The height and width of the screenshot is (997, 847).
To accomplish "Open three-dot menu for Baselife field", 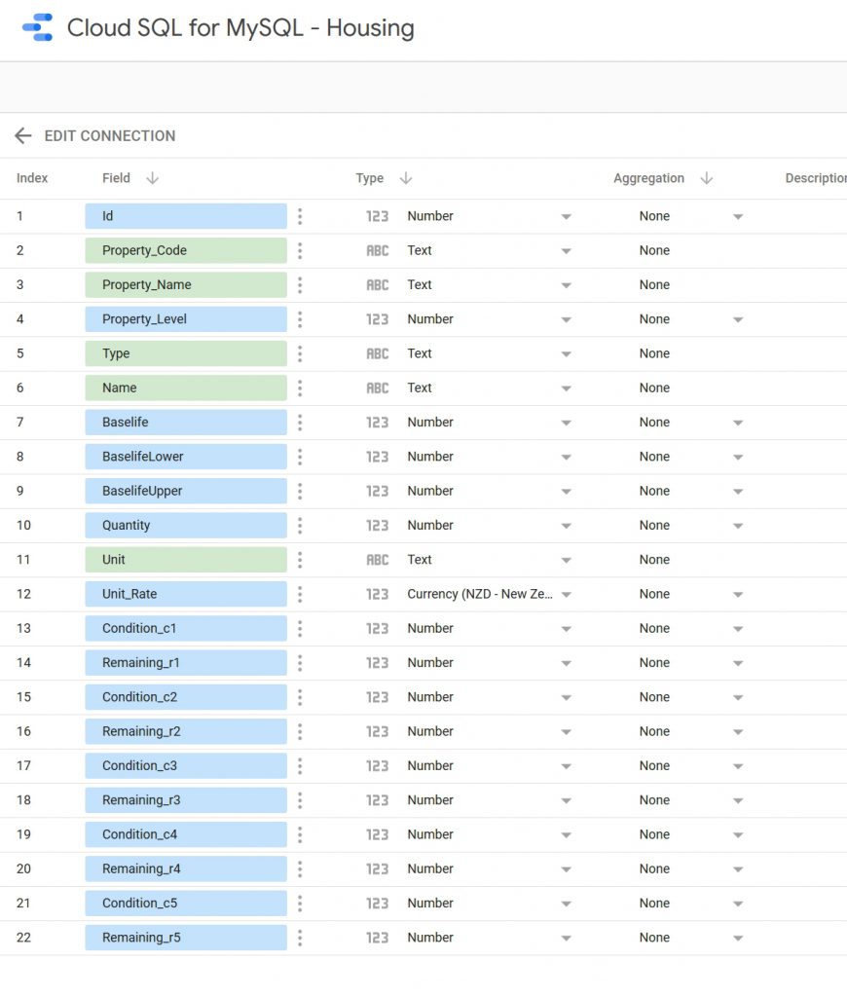I will 300,423.
